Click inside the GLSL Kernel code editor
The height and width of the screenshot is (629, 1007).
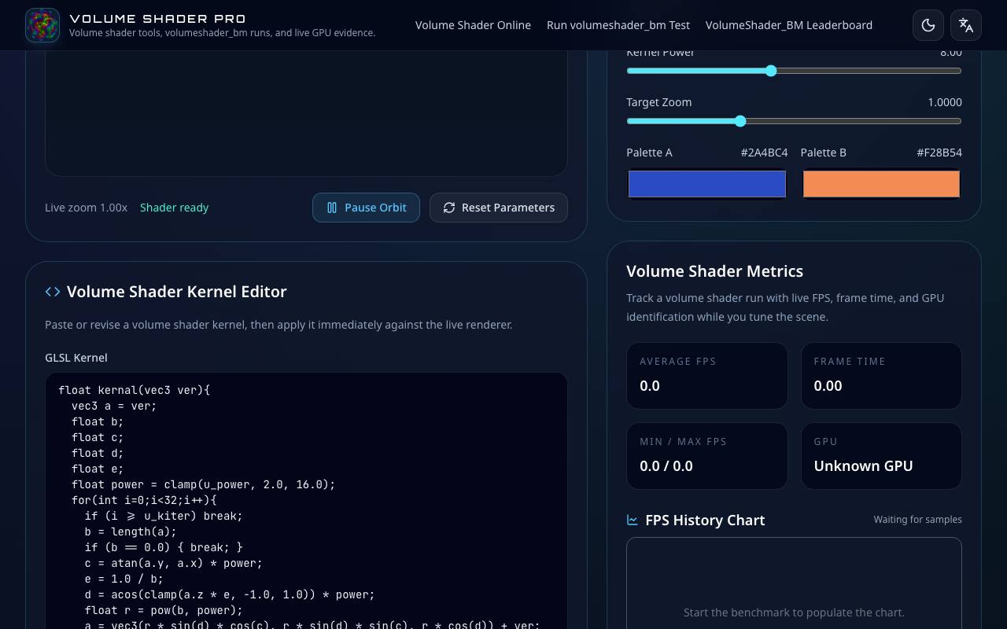point(306,501)
